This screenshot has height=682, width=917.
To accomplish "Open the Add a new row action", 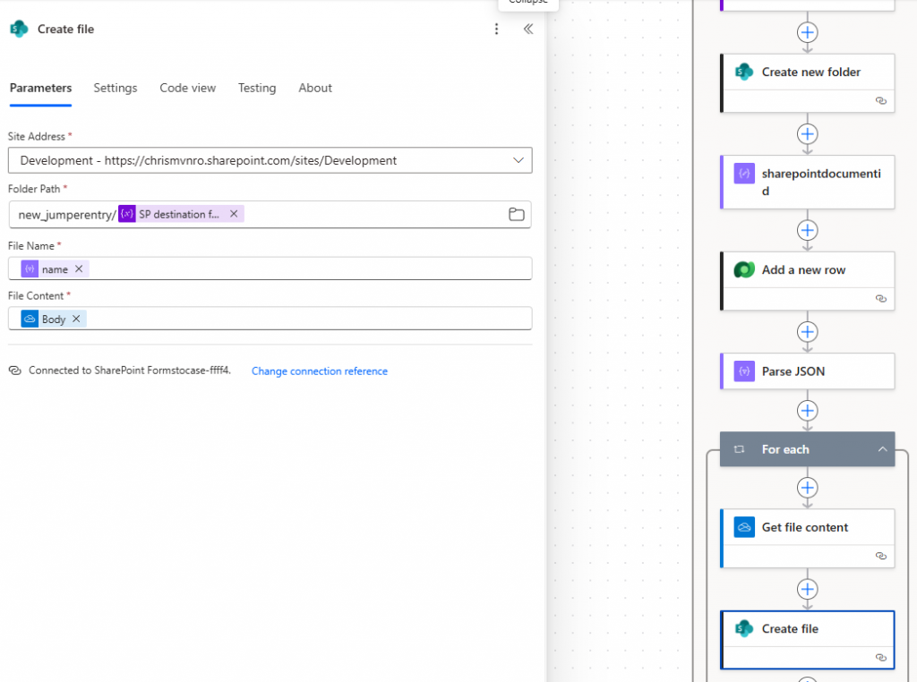I will click(x=803, y=269).
